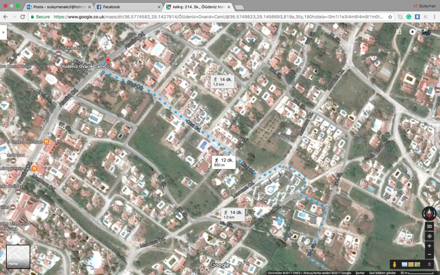
Task: Switch to the Posta Hotmail tab
Action: coord(59,7)
